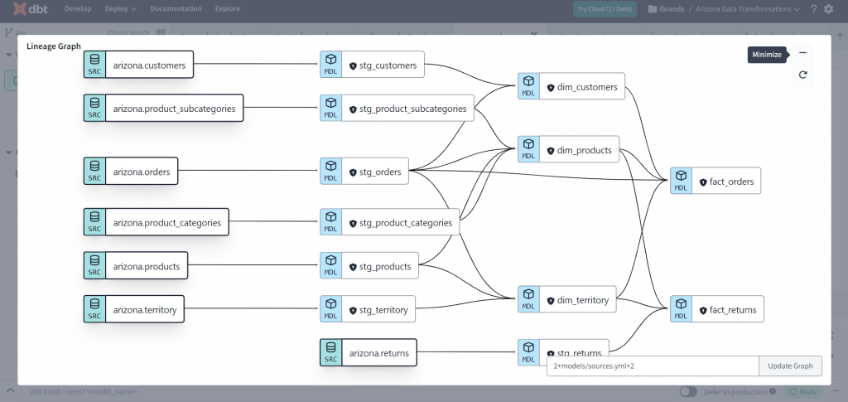Go to the Documentation menu item
Image resolution: width=848 pixels, height=402 pixels.
(x=176, y=9)
